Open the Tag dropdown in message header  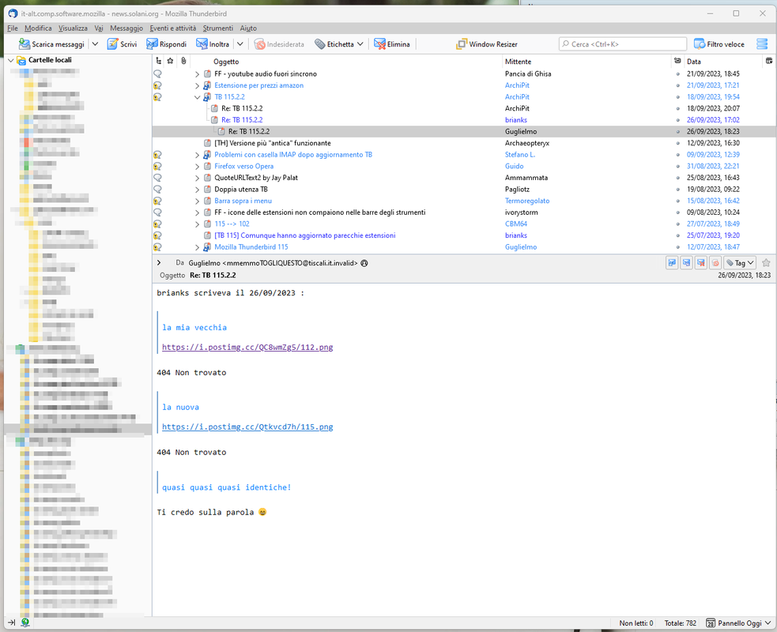click(740, 263)
